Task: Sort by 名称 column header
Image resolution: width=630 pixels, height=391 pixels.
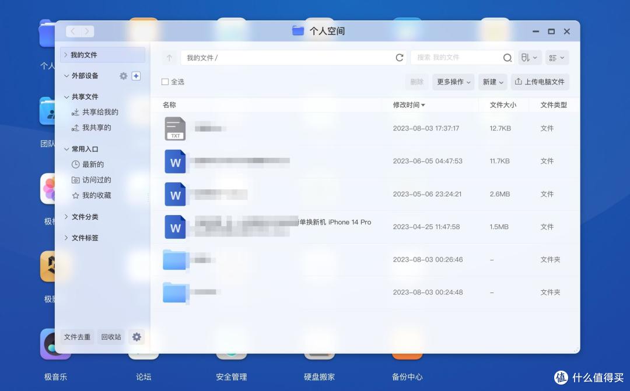Action: coord(169,105)
